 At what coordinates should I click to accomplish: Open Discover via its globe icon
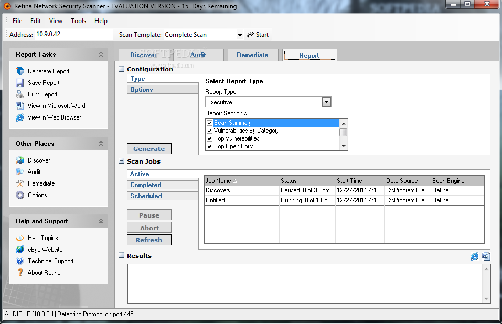click(20, 160)
